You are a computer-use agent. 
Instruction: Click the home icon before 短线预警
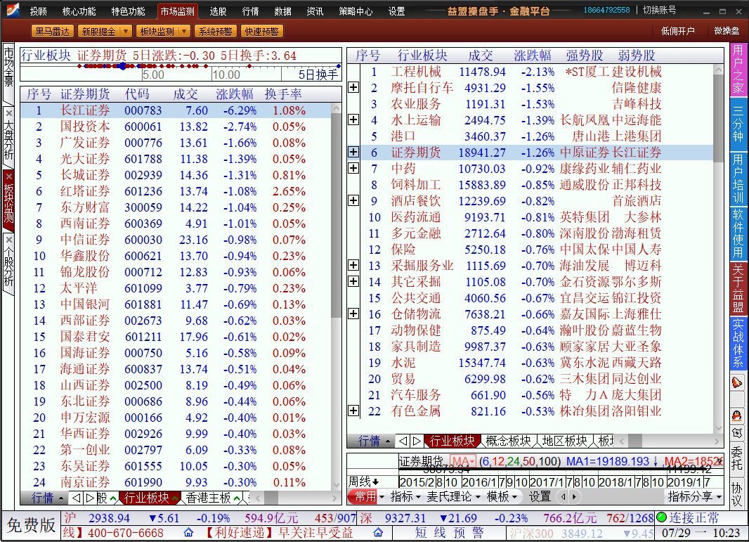tap(378, 532)
